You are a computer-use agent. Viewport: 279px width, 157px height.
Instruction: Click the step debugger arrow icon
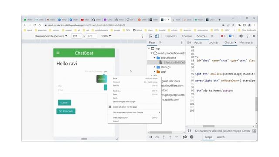click(177, 137)
